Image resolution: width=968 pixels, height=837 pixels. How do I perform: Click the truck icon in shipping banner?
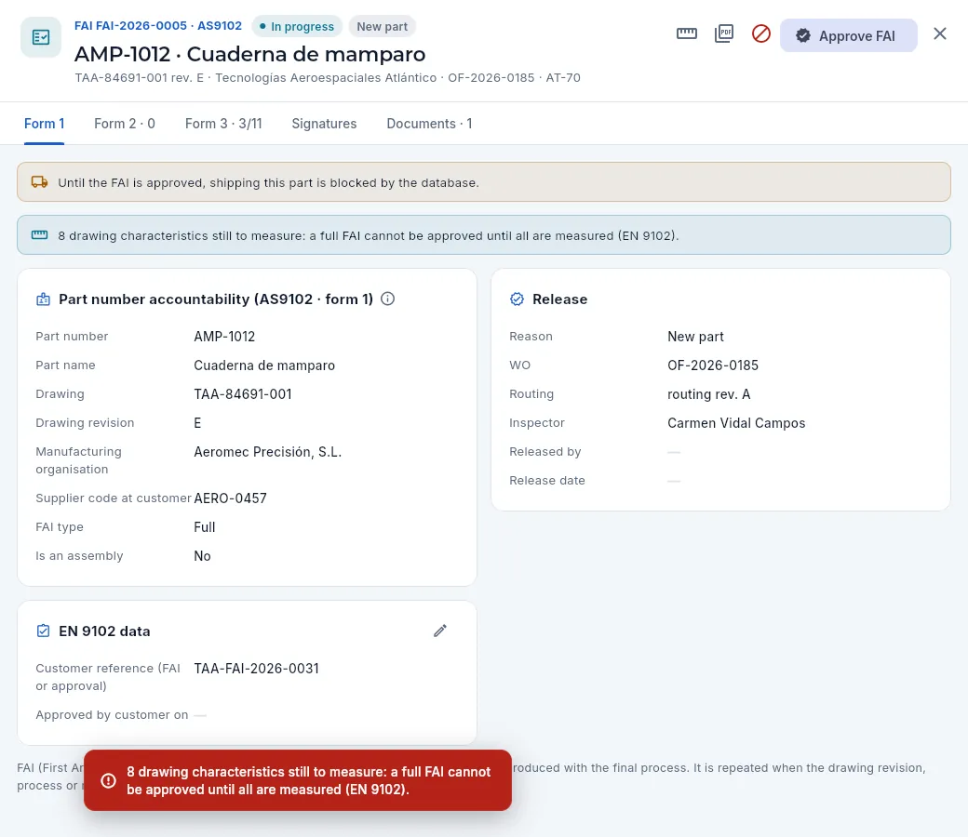tap(39, 182)
